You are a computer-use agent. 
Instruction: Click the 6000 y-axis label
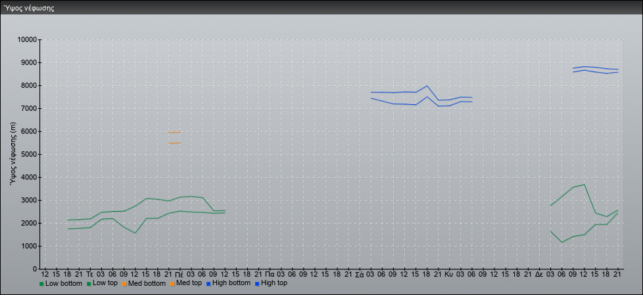tap(29, 131)
